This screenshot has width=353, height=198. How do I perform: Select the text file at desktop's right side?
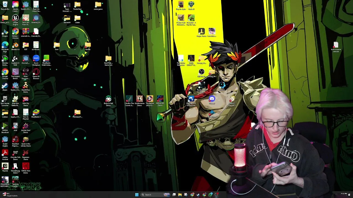[336, 47]
